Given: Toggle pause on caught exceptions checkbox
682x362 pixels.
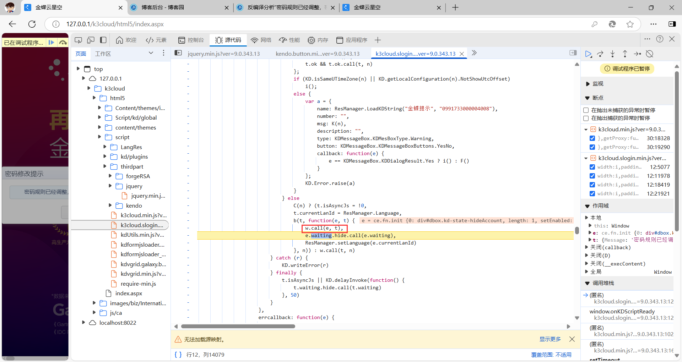Looking at the screenshot, I should pyautogui.click(x=586, y=118).
